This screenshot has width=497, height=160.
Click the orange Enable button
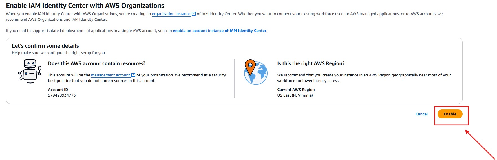tap(450, 114)
